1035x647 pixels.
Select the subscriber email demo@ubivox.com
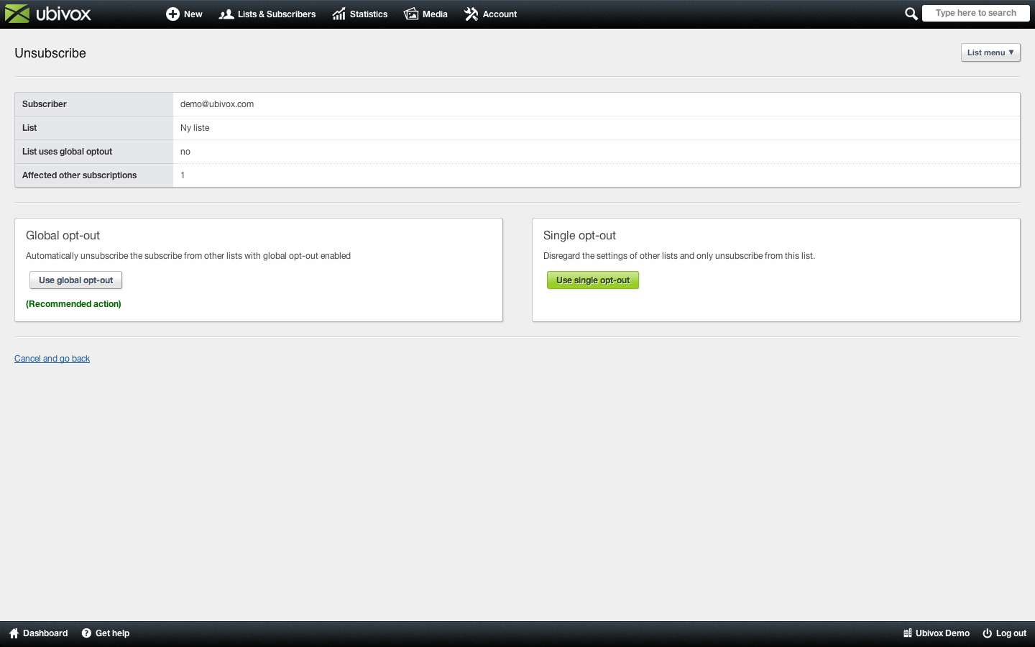(217, 104)
